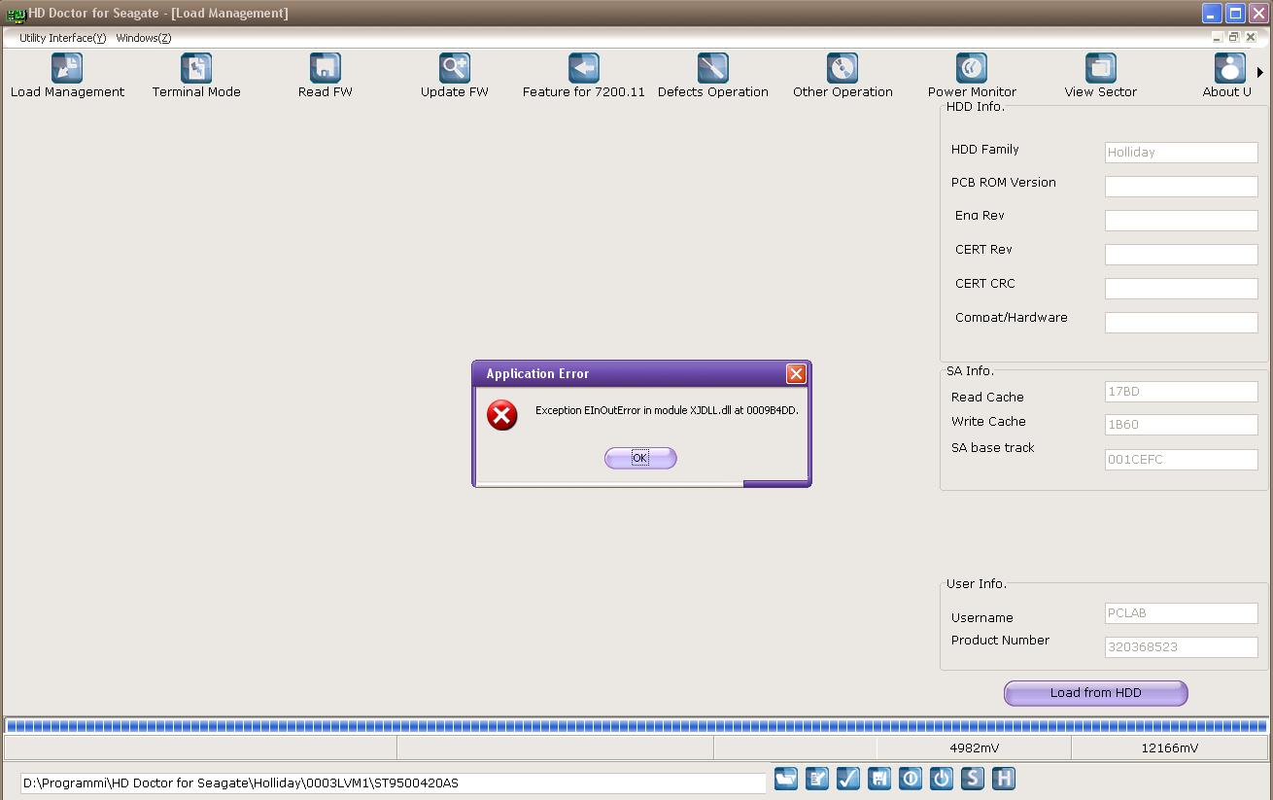
Task: Click the Read Cache field
Action: point(1182,392)
